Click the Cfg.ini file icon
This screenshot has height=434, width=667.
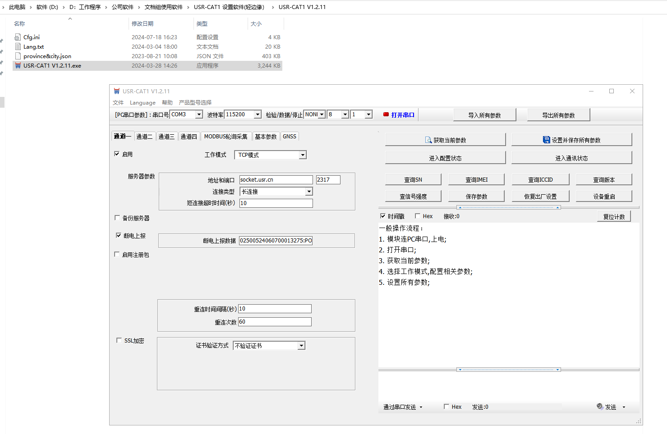tap(18, 37)
